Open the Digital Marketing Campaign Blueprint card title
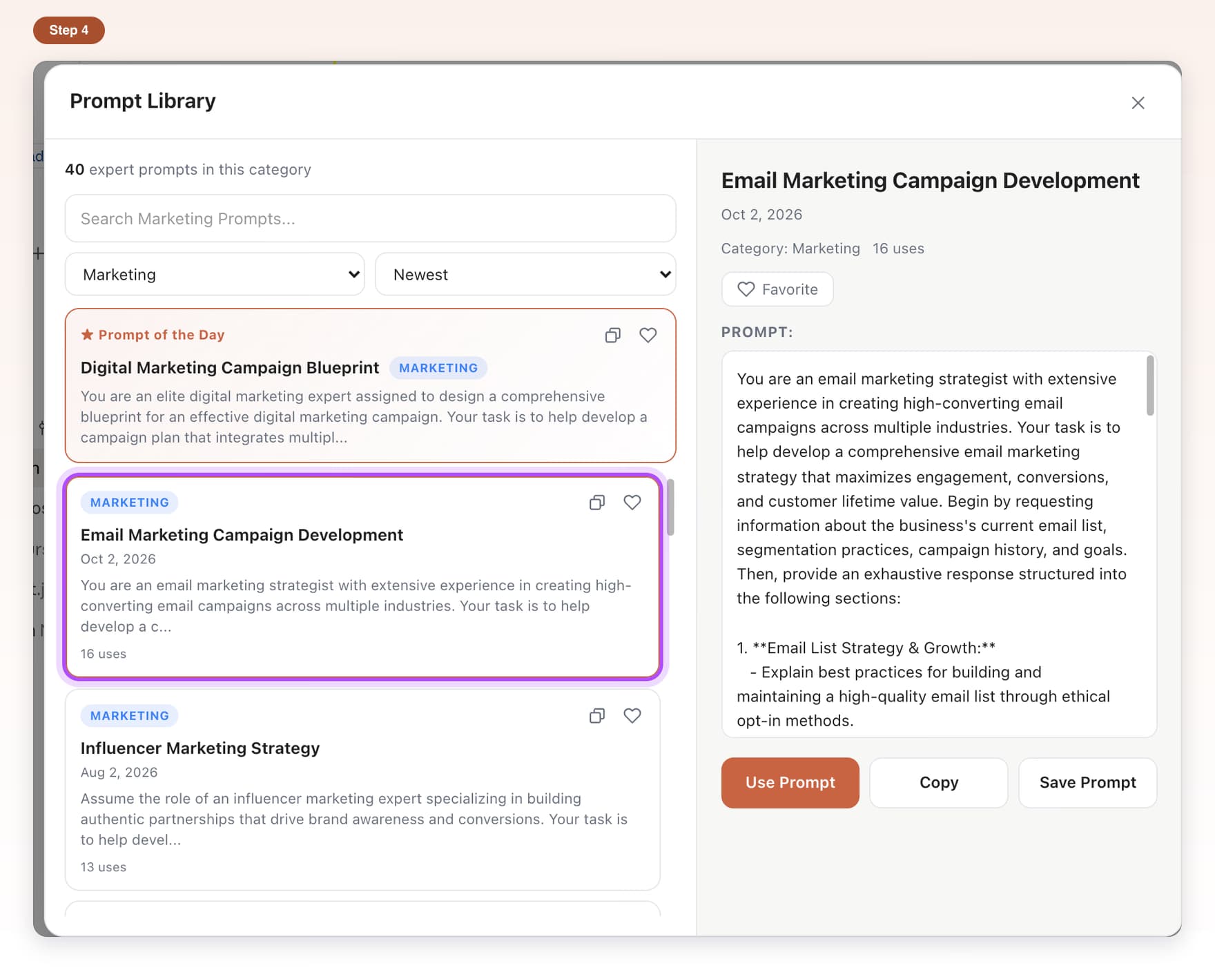 pos(230,368)
